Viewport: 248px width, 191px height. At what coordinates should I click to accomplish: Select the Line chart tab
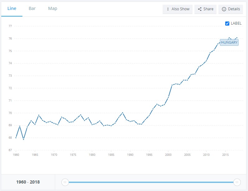12,9
